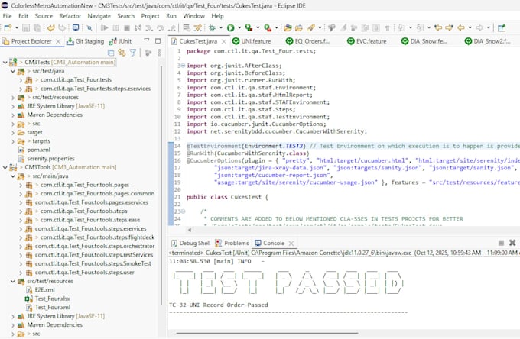The width and height of the screenshot is (520, 339).
Task: Click the Project Explorer filter icon
Action: pyautogui.click(x=133, y=53)
